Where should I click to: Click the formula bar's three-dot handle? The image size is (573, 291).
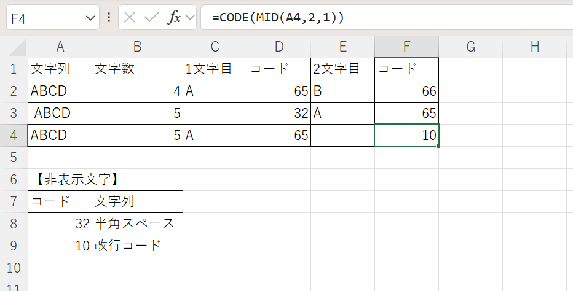tap(109, 17)
